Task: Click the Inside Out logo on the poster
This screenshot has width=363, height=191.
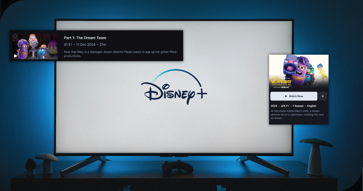Action: [x=285, y=87]
